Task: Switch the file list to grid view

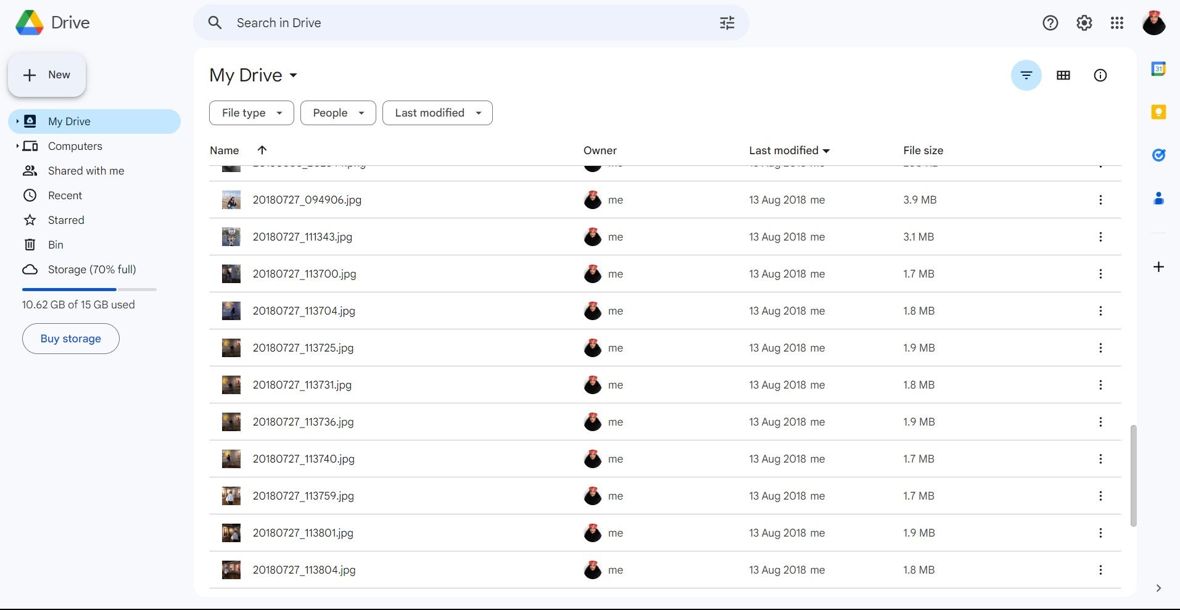Action: coord(1063,75)
